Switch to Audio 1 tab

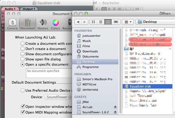tap(10, 9)
